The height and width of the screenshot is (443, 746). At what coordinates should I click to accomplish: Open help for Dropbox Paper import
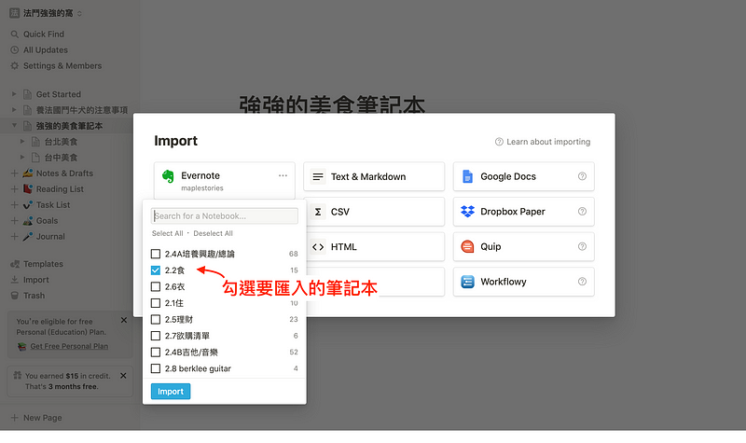pyautogui.click(x=582, y=212)
